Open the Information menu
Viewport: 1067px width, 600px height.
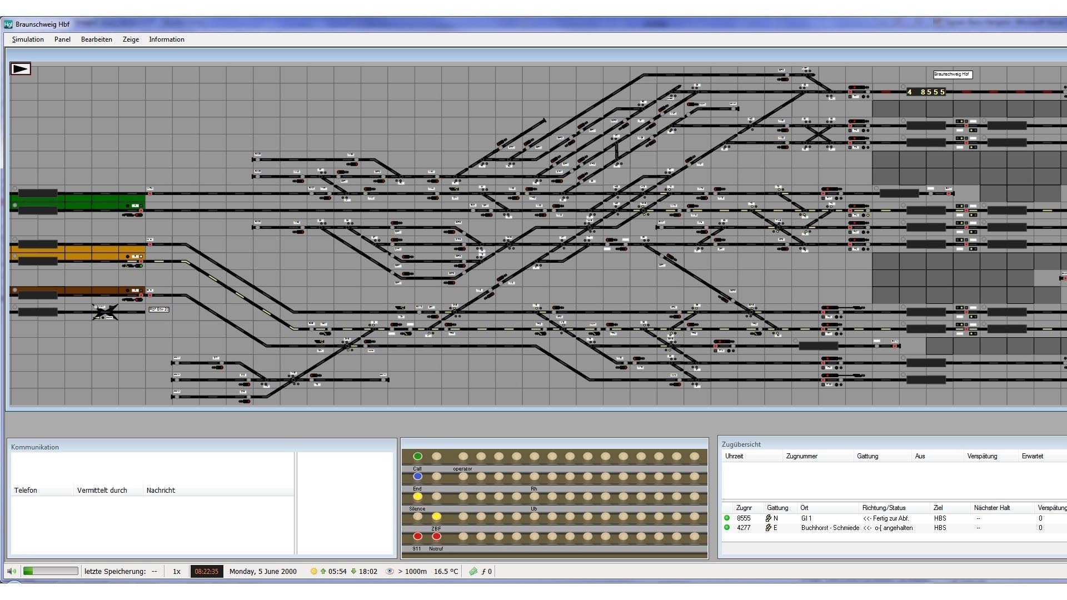point(166,39)
